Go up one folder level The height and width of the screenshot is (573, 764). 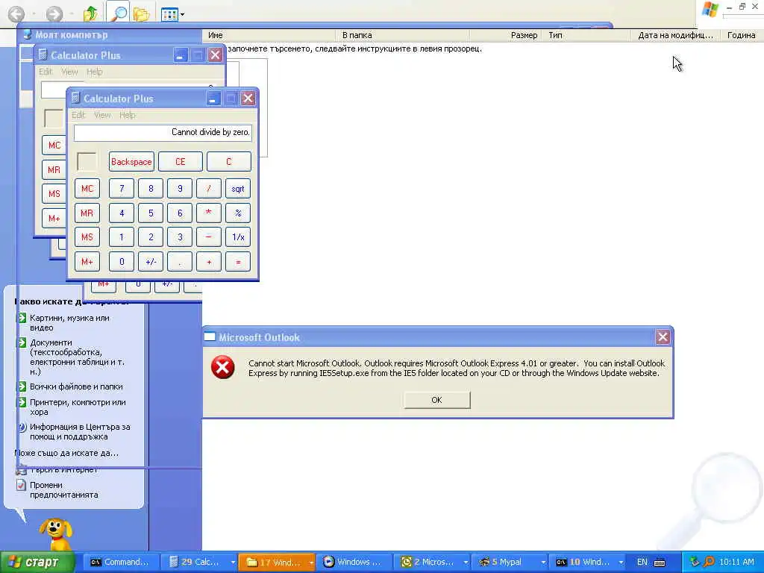point(90,13)
